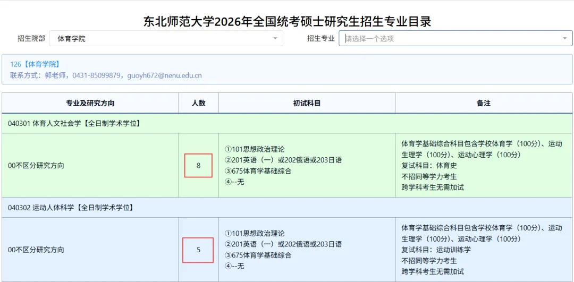Click 跨学科考生无需加试 in the 运动人体科学 row
Image resolution: width=574 pixels, height=282 pixels.
click(x=433, y=271)
